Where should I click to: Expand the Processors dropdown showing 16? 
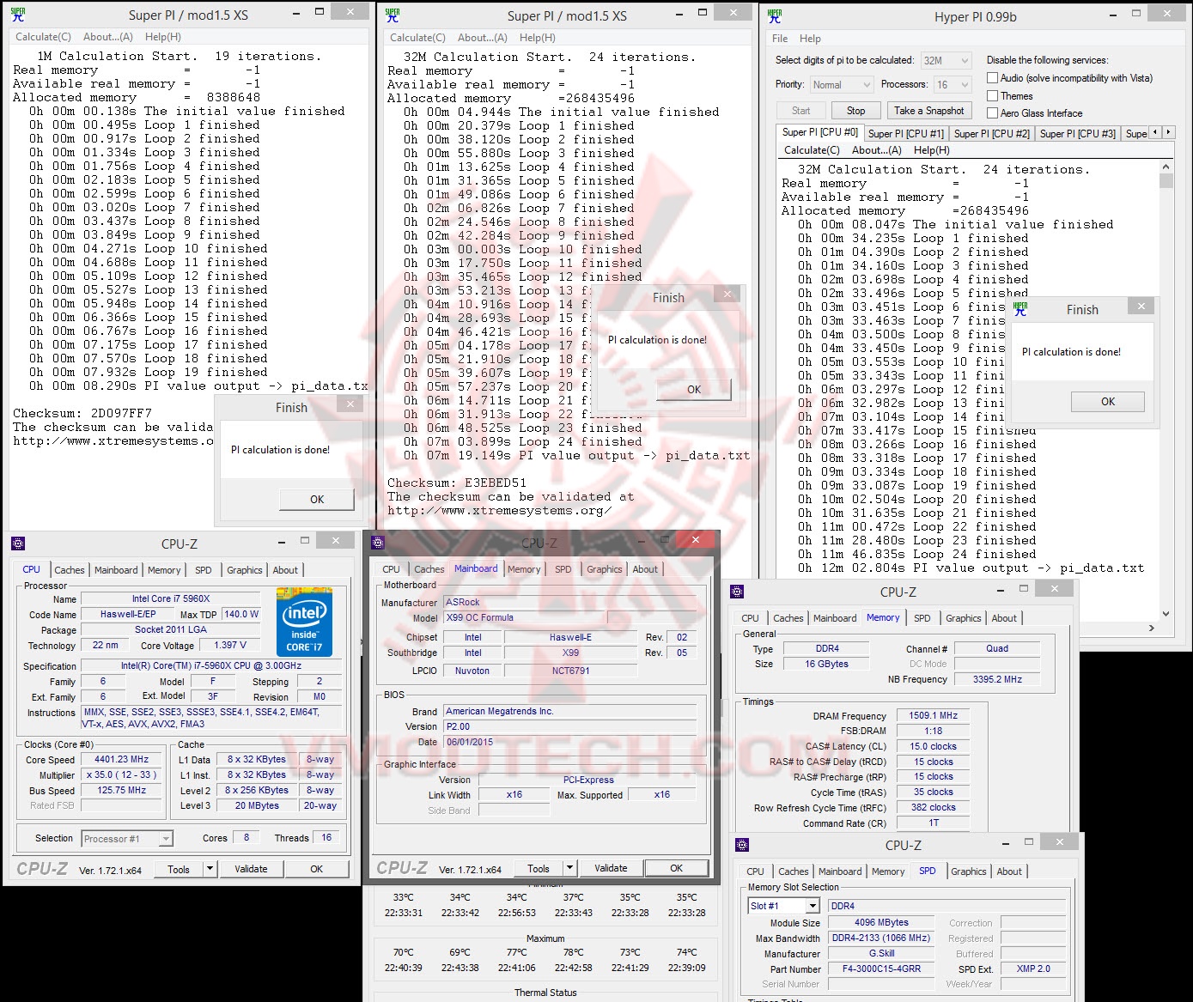(953, 85)
